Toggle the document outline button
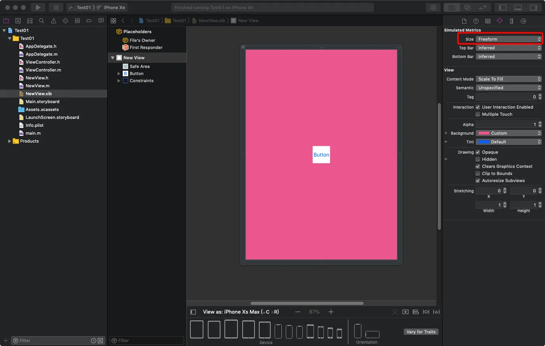The height and width of the screenshot is (346, 545). [x=193, y=312]
